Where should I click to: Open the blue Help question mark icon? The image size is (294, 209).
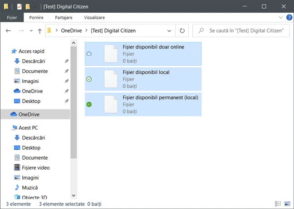pyautogui.click(x=289, y=17)
